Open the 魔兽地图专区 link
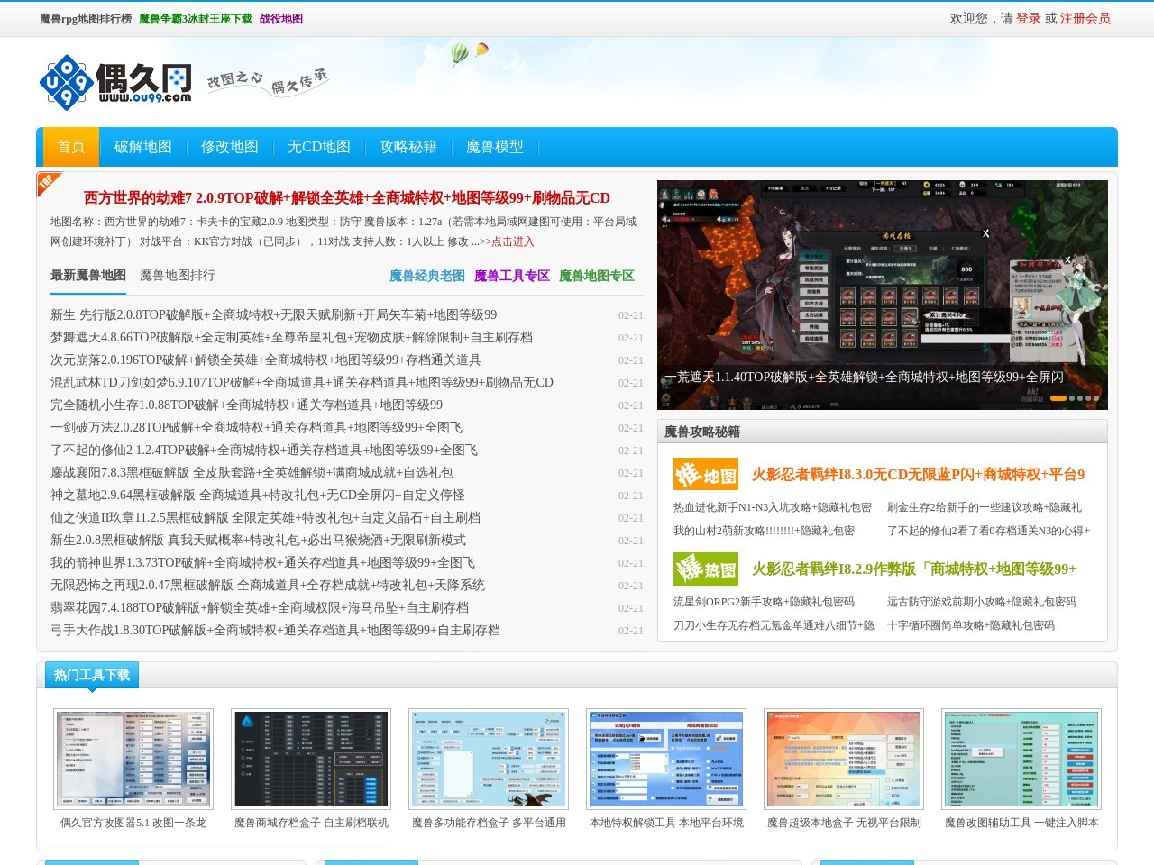The height and width of the screenshot is (865, 1154). click(597, 276)
